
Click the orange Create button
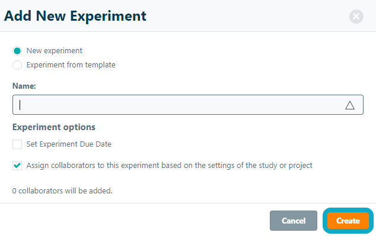pyautogui.click(x=348, y=221)
